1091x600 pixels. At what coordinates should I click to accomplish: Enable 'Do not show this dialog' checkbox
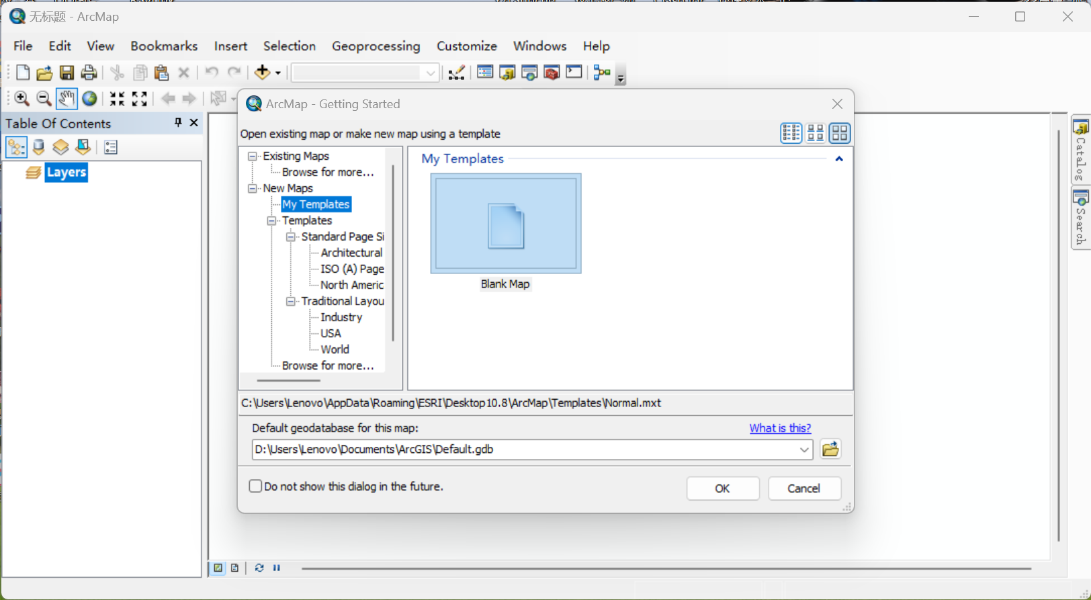pyautogui.click(x=255, y=486)
